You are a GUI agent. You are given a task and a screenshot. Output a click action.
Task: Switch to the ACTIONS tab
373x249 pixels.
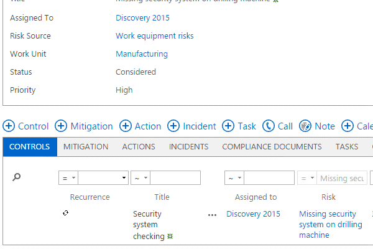(139, 146)
